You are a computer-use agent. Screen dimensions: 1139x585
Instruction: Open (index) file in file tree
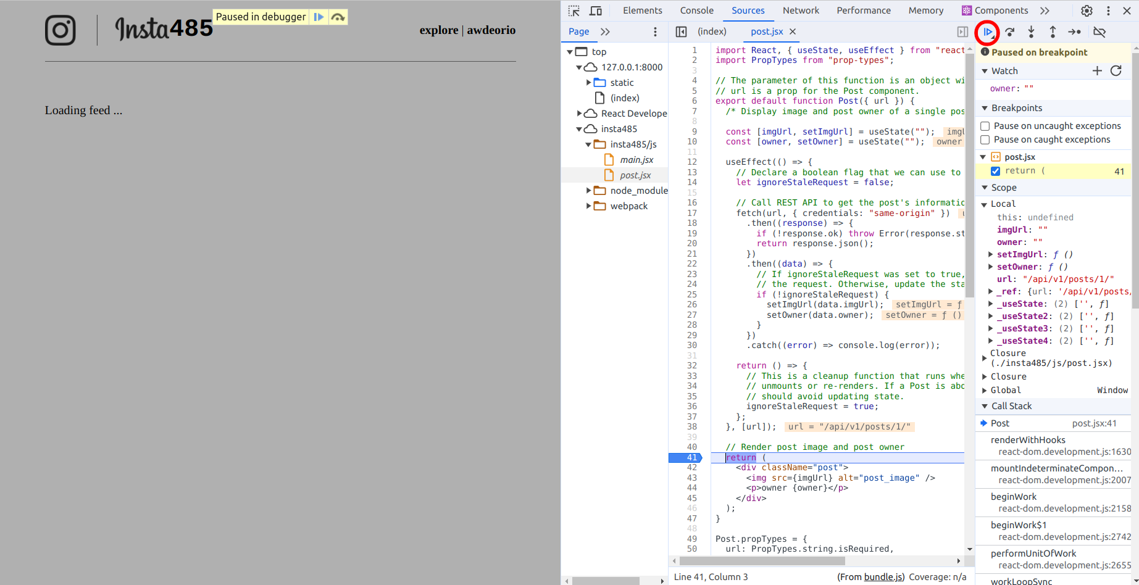[625, 98]
